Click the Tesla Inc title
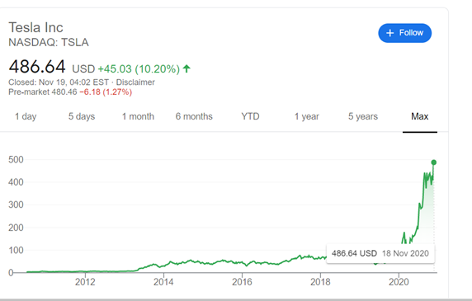Viewport: 472px width, 301px height. pos(35,28)
